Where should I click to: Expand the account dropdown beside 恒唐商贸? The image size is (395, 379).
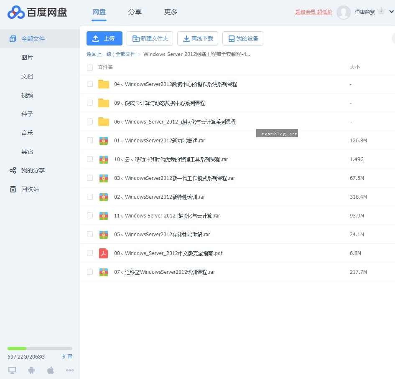pos(391,12)
